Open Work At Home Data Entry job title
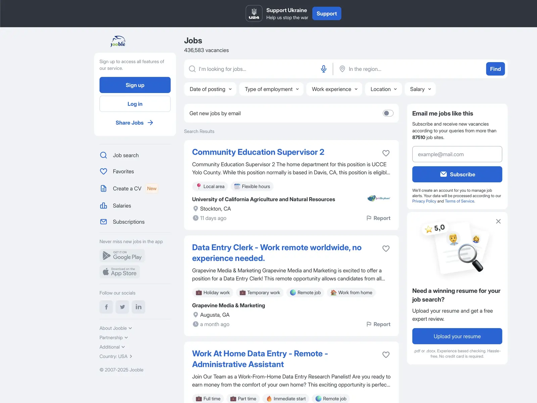Image resolution: width=537 pixels, height=403 pixels. (x=260, y=359)
